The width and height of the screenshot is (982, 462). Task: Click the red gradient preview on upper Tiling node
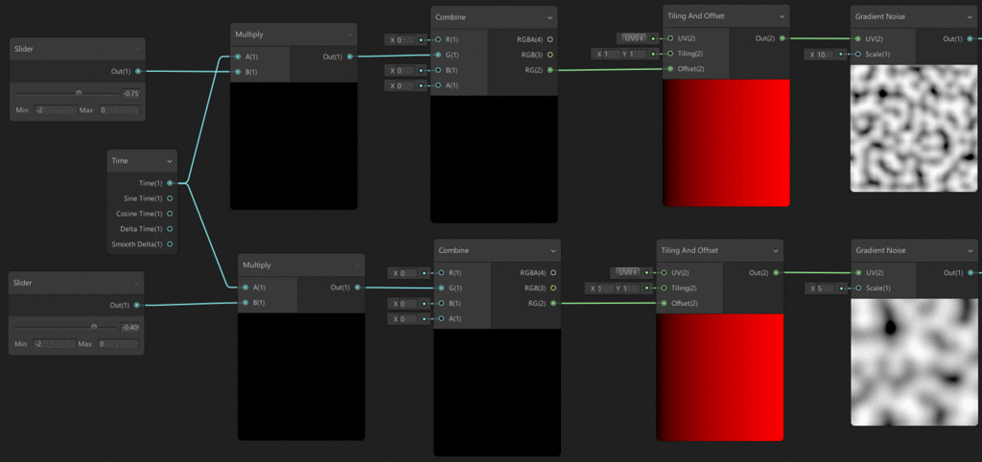point(727,143)
